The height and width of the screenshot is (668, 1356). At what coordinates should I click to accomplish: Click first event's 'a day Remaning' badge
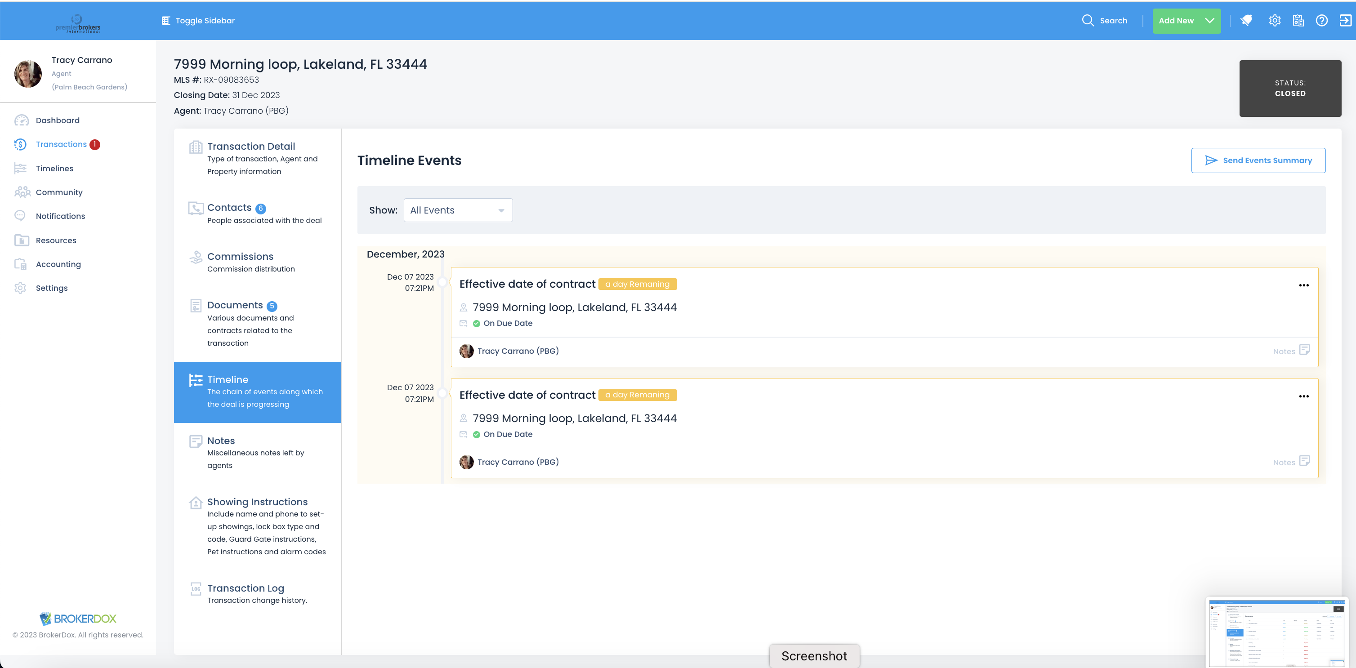pyautogui.click(x=638, y=284)
